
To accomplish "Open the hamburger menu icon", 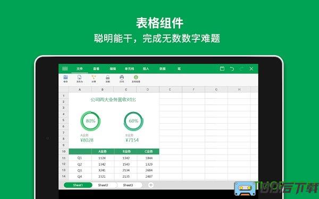I will click(x=65, y=68).
